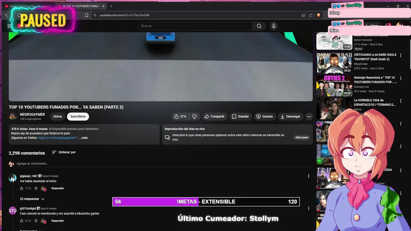
Task: Click the share page icon in address bar
Action: (x=311, y=15)
